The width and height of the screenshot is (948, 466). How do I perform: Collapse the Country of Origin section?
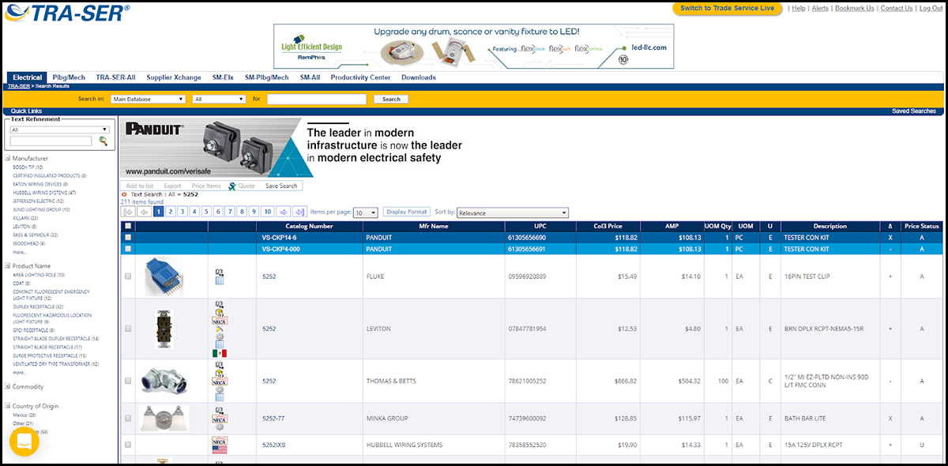(x=8, y=406)
